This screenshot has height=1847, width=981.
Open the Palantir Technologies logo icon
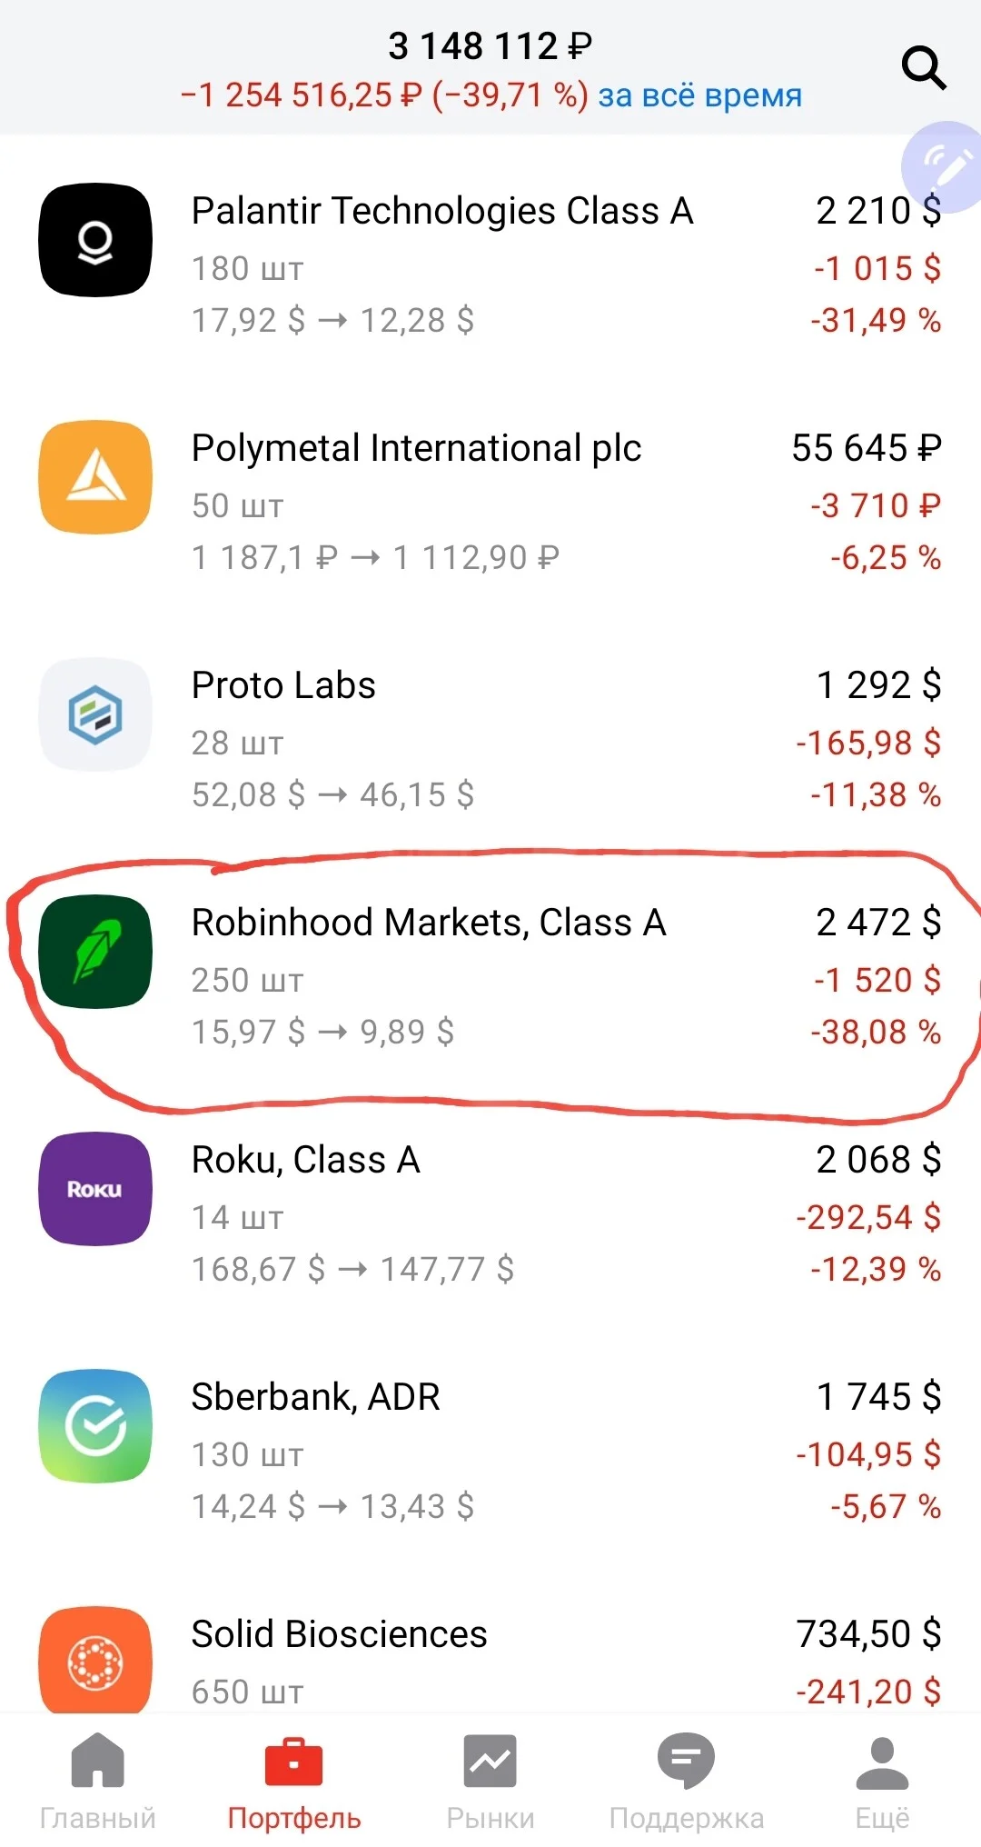point(95,240)
